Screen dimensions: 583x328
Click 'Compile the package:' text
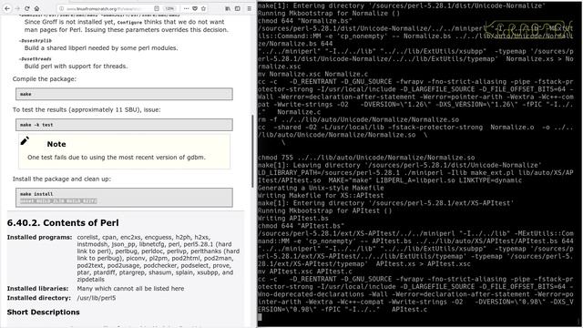click(x=45, y=79)
